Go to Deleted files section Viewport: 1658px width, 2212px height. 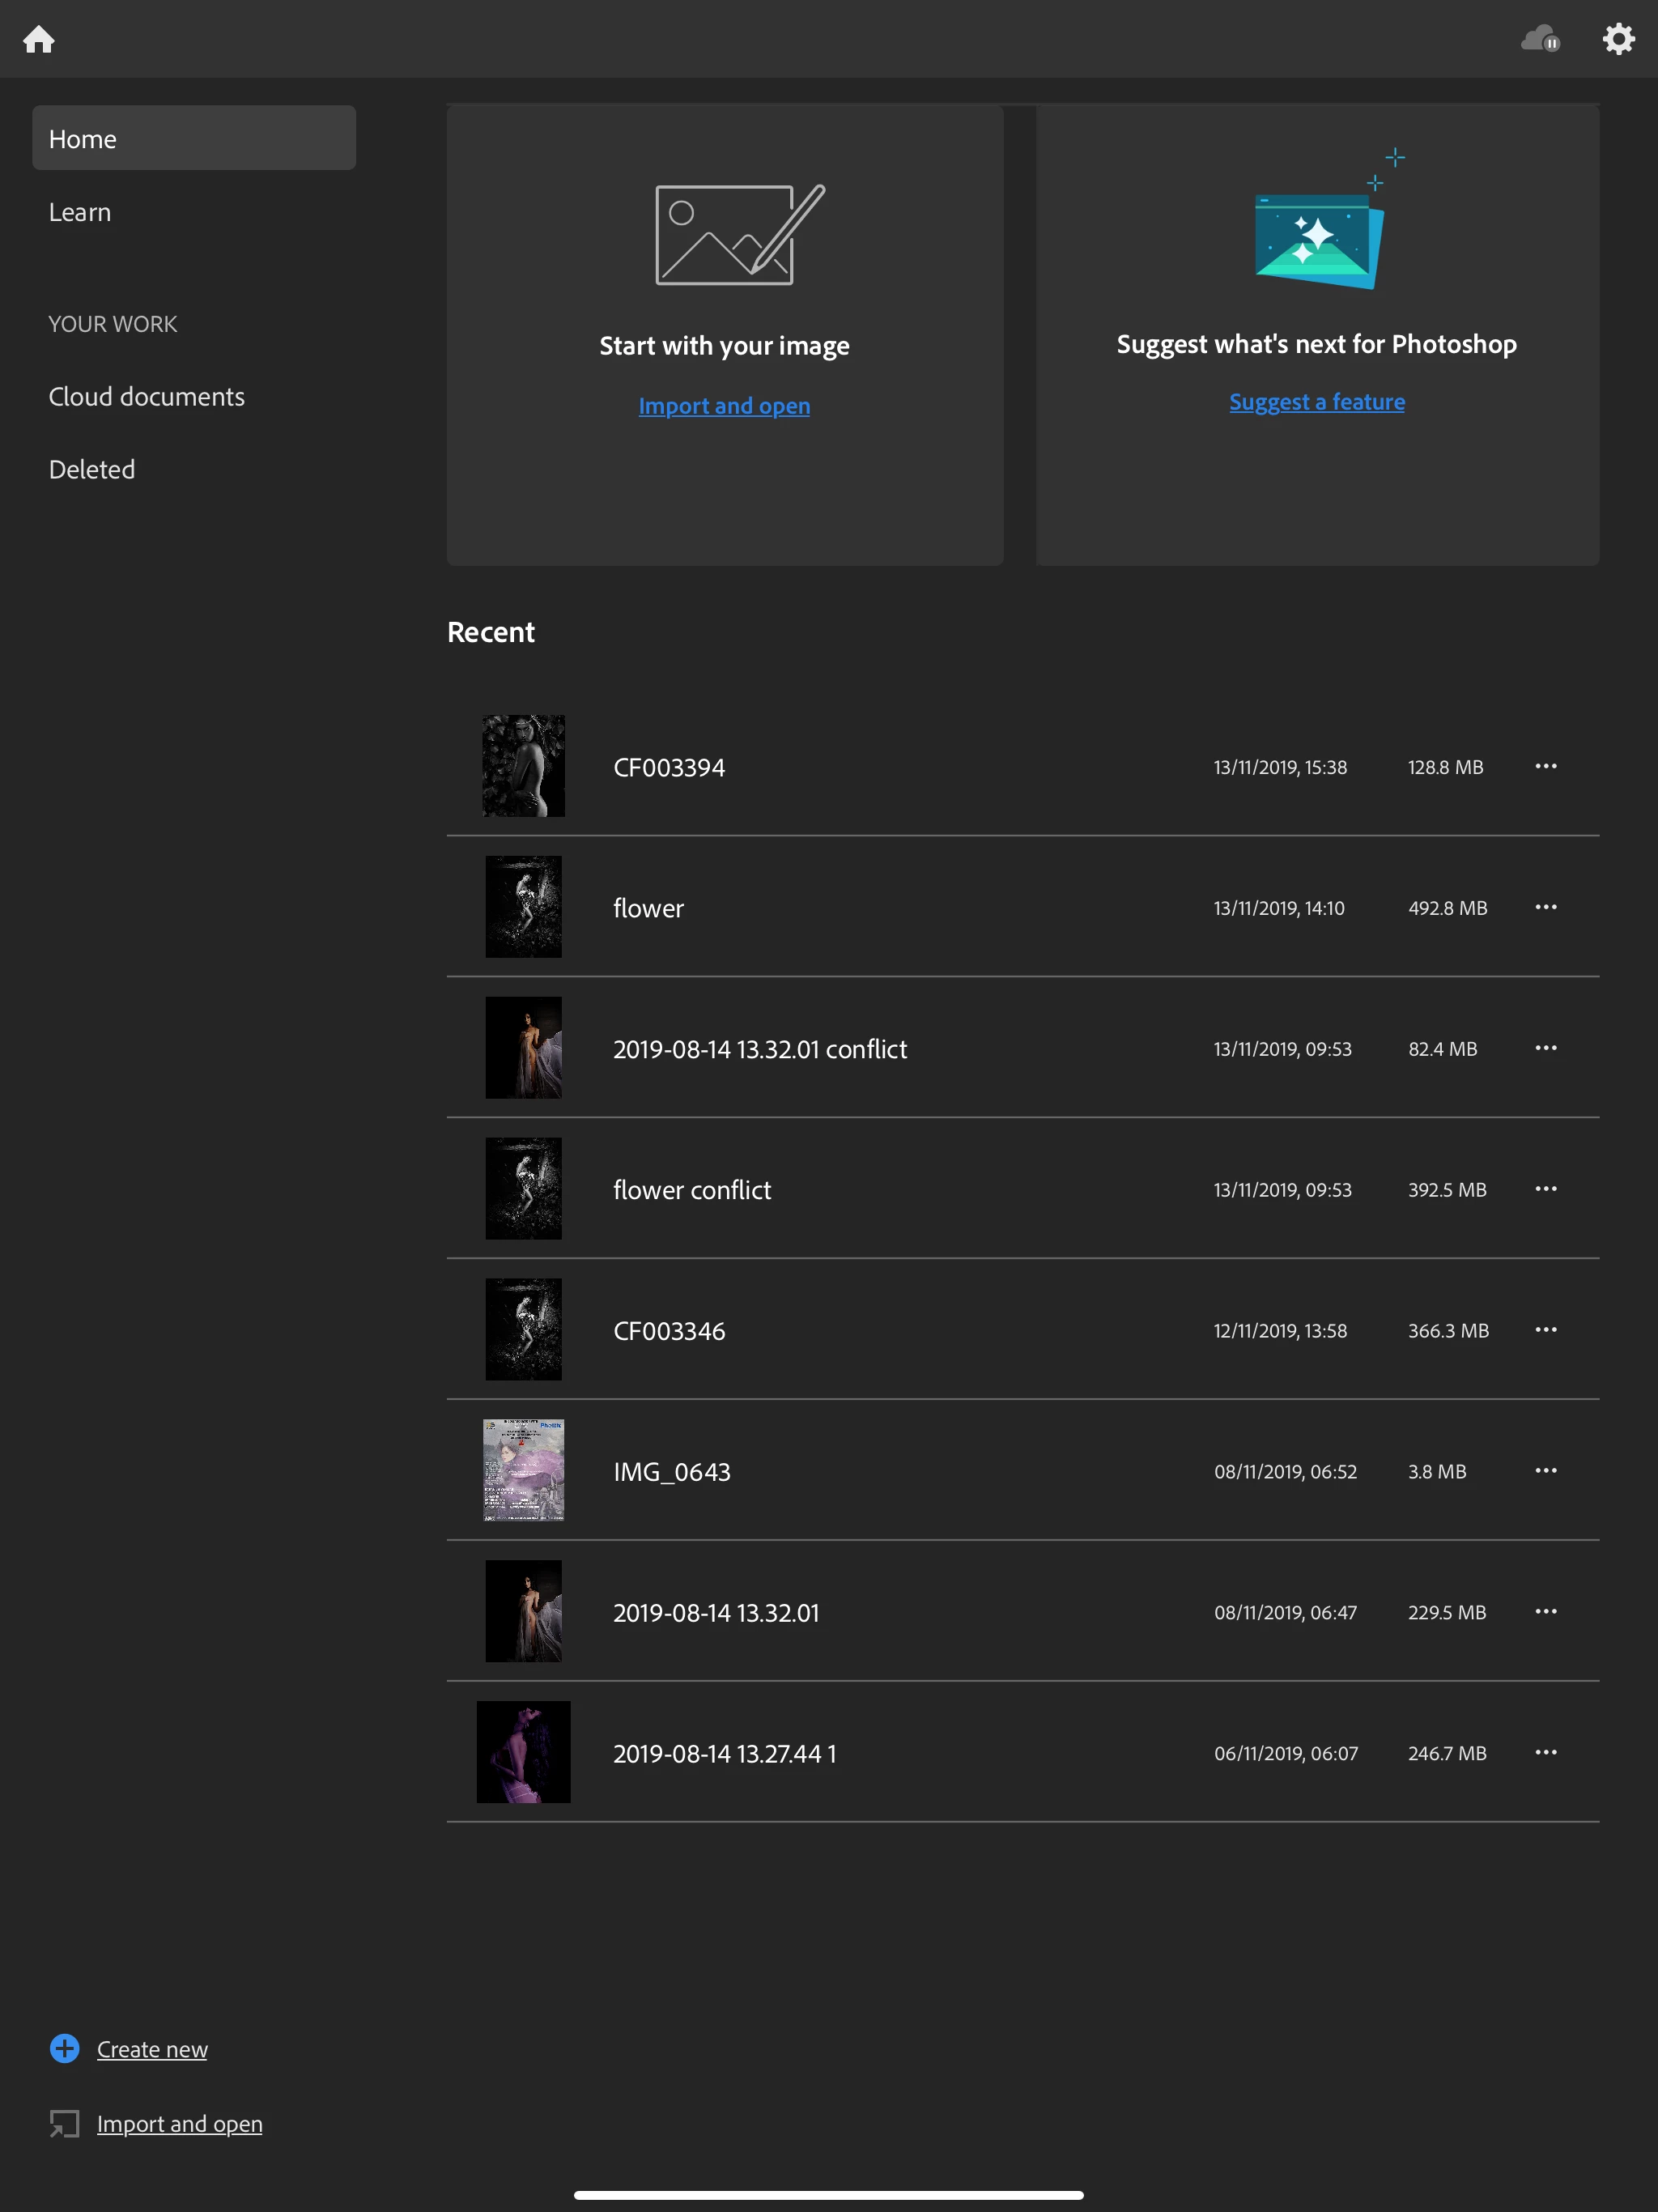(x=92, y=470)
